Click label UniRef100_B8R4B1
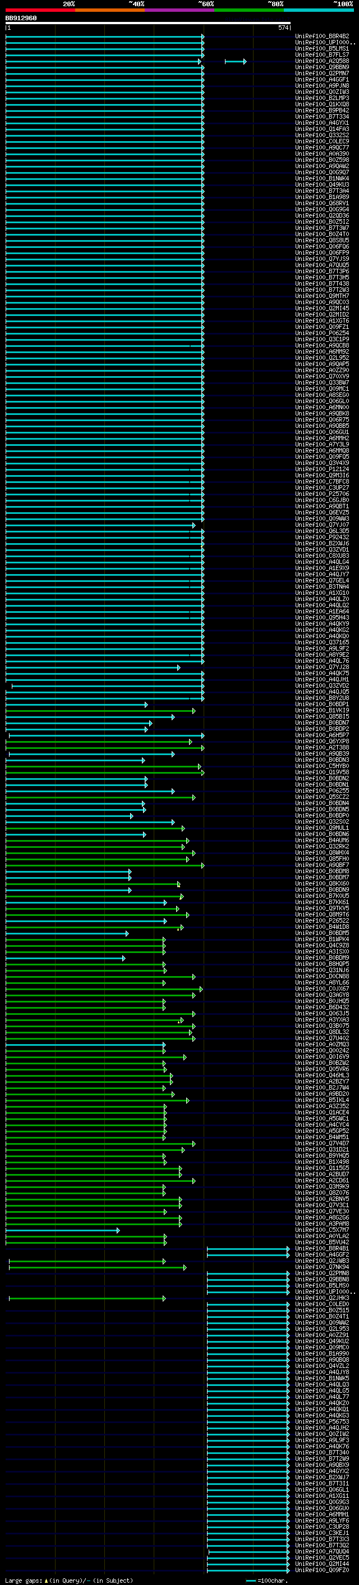 point(322,1248)
